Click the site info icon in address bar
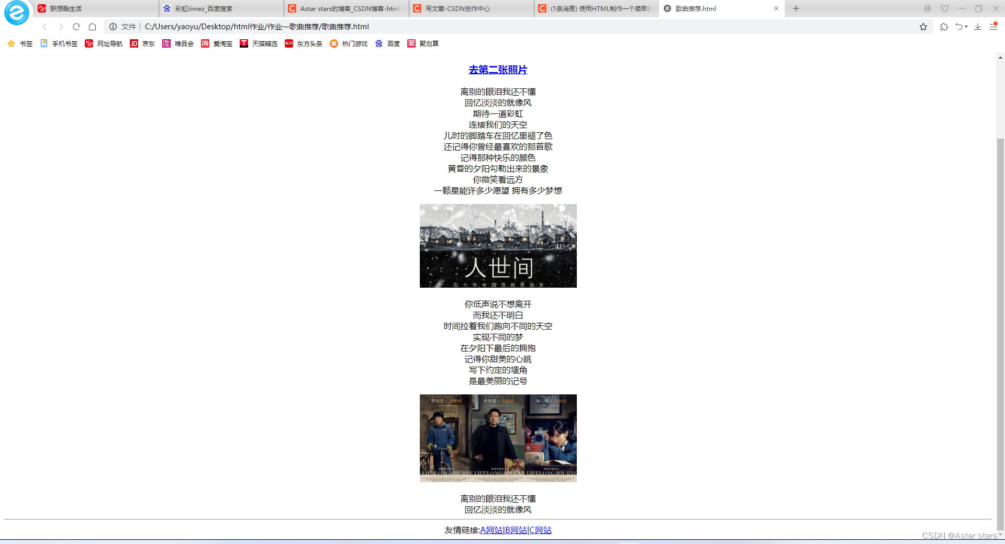The image size is (1005, 544). tap(113, 27)
